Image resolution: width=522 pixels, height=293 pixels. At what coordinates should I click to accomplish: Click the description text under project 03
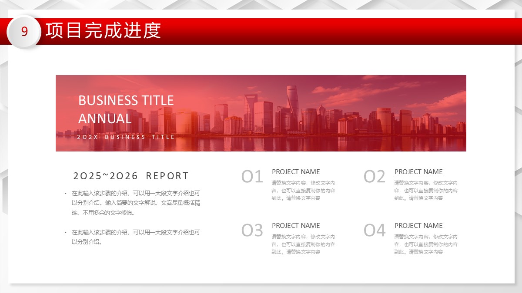point(303,244)
